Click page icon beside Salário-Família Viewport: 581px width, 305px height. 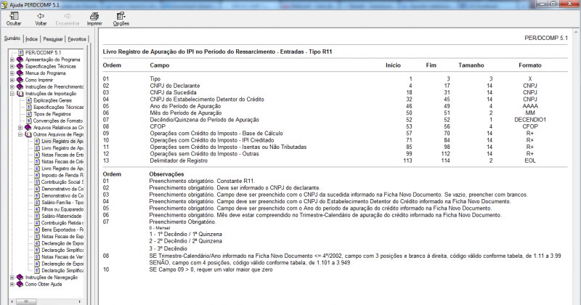click(37, 203)
